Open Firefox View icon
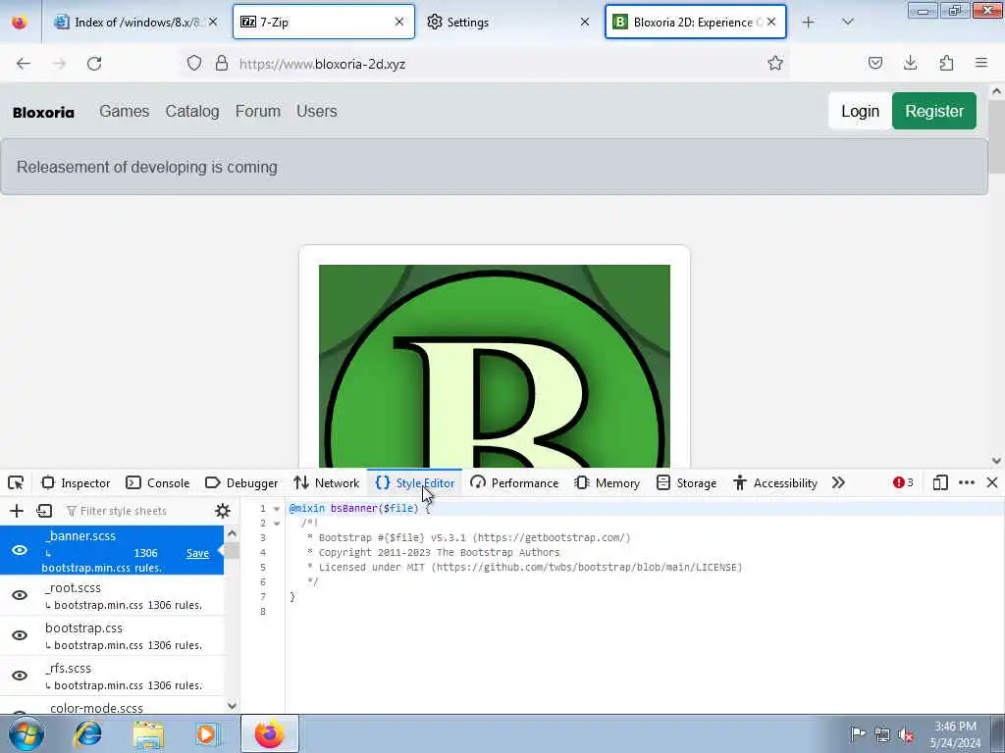Image resolution: width=1005 pixels, height=753 pixels. pyautogui.click(x=20, y=22)
